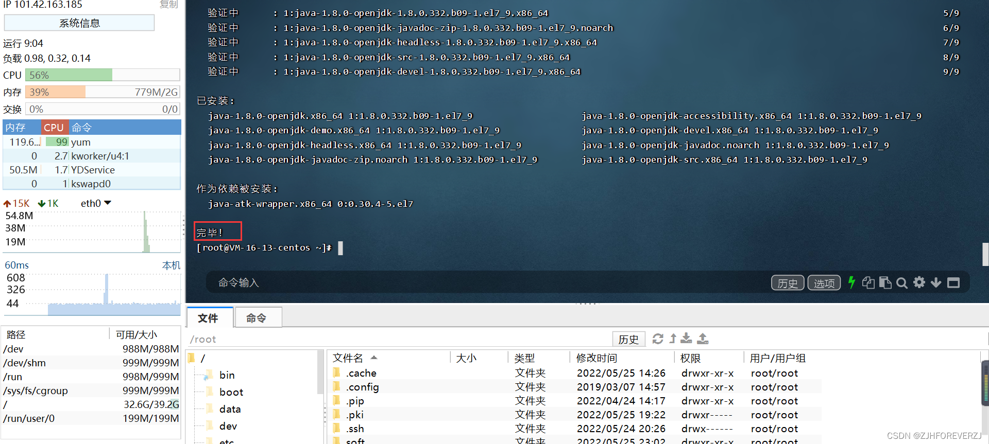Go up to parent directory icon
The image size is (989, 444).
click(673, 339)
